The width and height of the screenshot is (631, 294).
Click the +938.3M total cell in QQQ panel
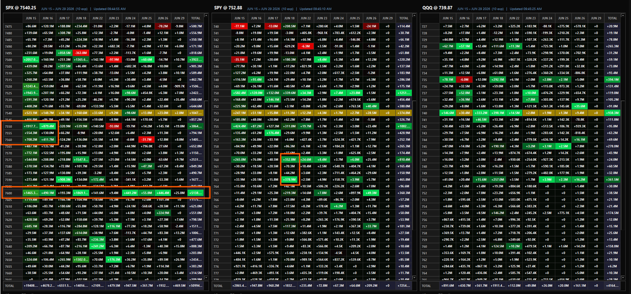click(x=614, y=113)
